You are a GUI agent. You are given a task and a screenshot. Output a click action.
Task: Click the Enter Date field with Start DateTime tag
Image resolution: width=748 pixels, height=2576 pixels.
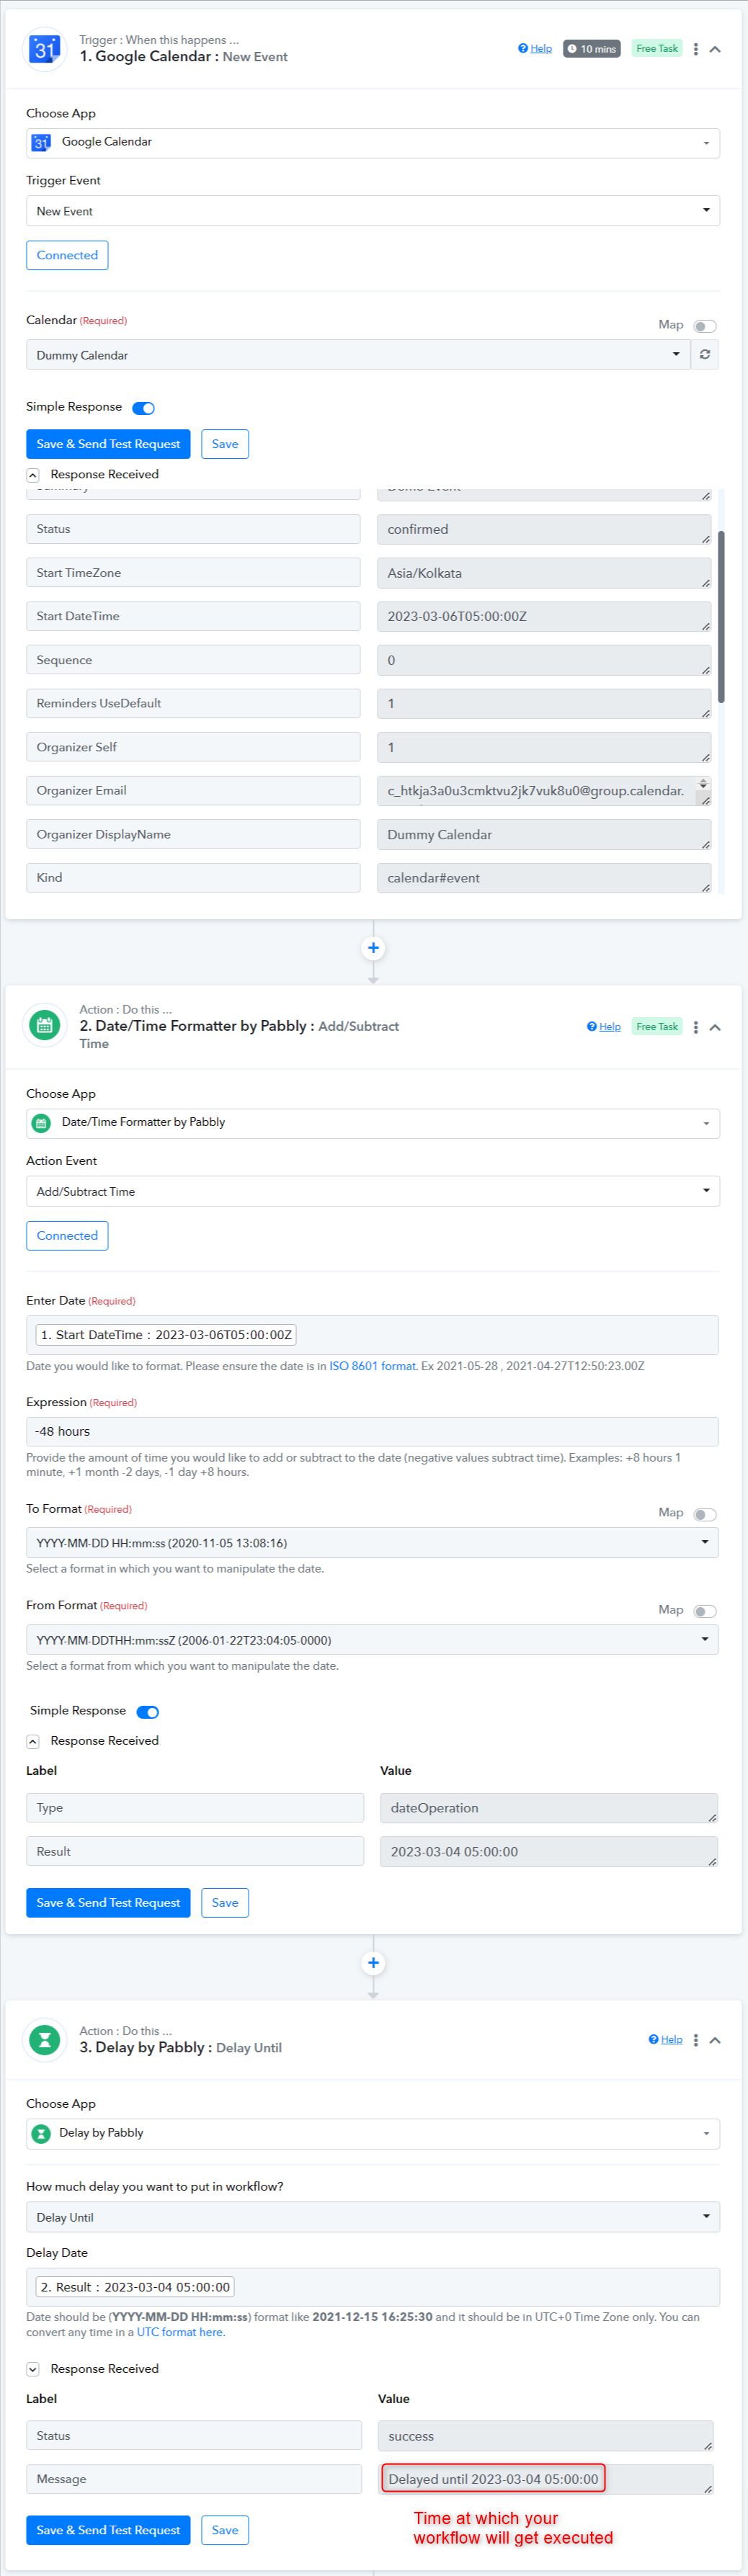pos(373,1335)
